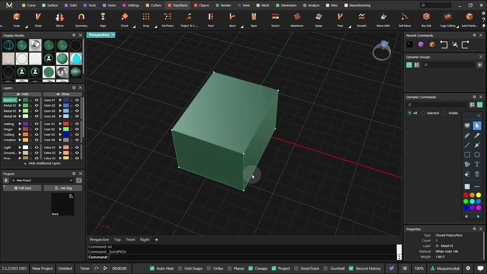The image size is (487, 274).
Task: Switch viewport to Top tab
Action: pos(117,240)
